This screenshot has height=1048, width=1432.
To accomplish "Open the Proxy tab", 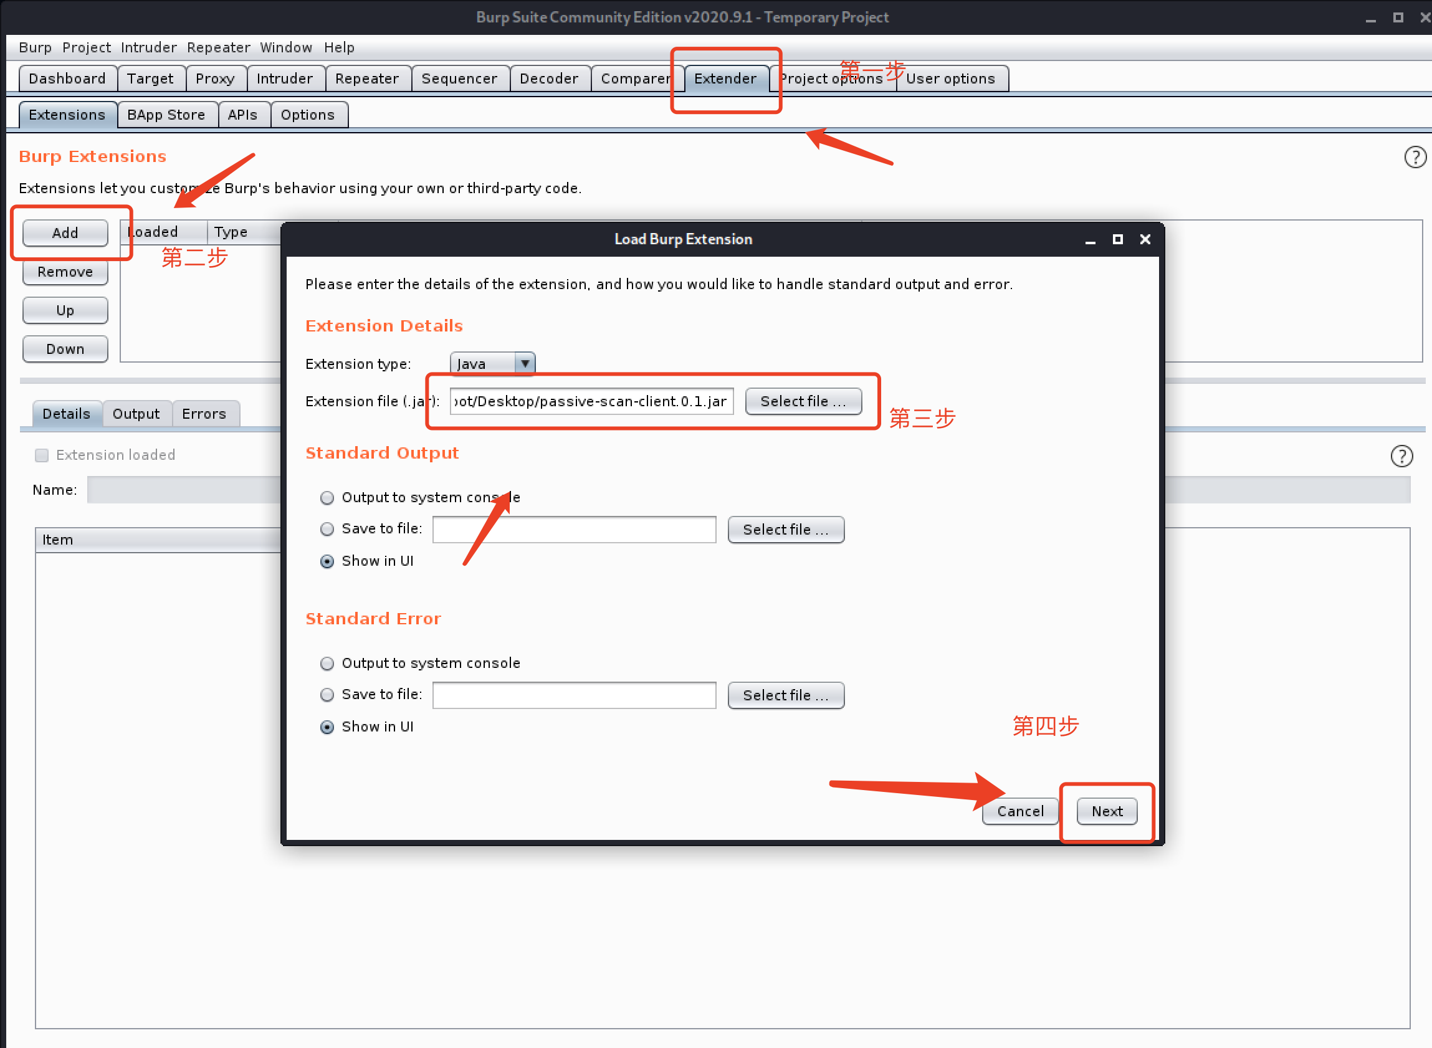I will (x=214, y=79).
